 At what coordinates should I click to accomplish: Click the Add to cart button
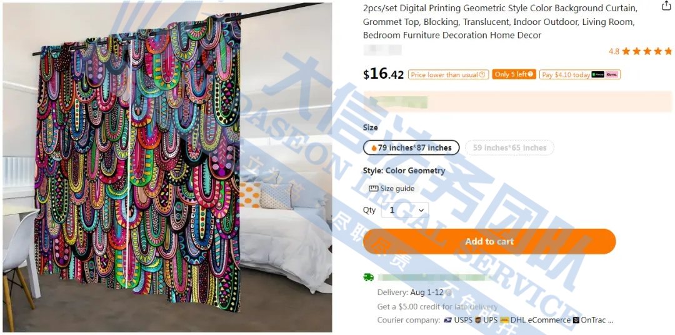(489, 241)
